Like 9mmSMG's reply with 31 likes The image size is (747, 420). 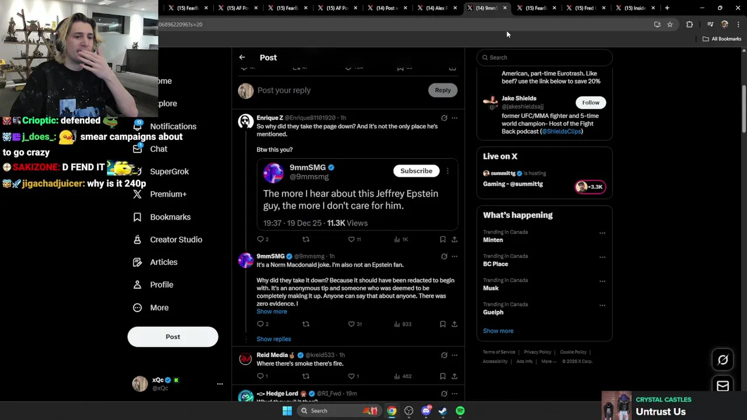click(351, 324)
